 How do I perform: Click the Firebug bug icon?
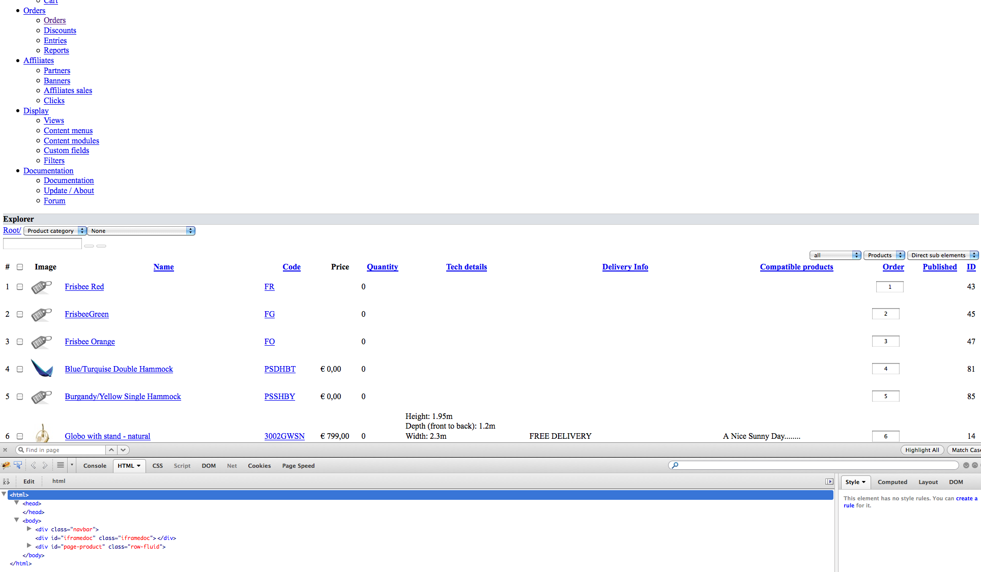[6, 465]
